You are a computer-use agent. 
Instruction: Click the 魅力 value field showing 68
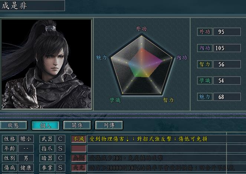(227, 97)
